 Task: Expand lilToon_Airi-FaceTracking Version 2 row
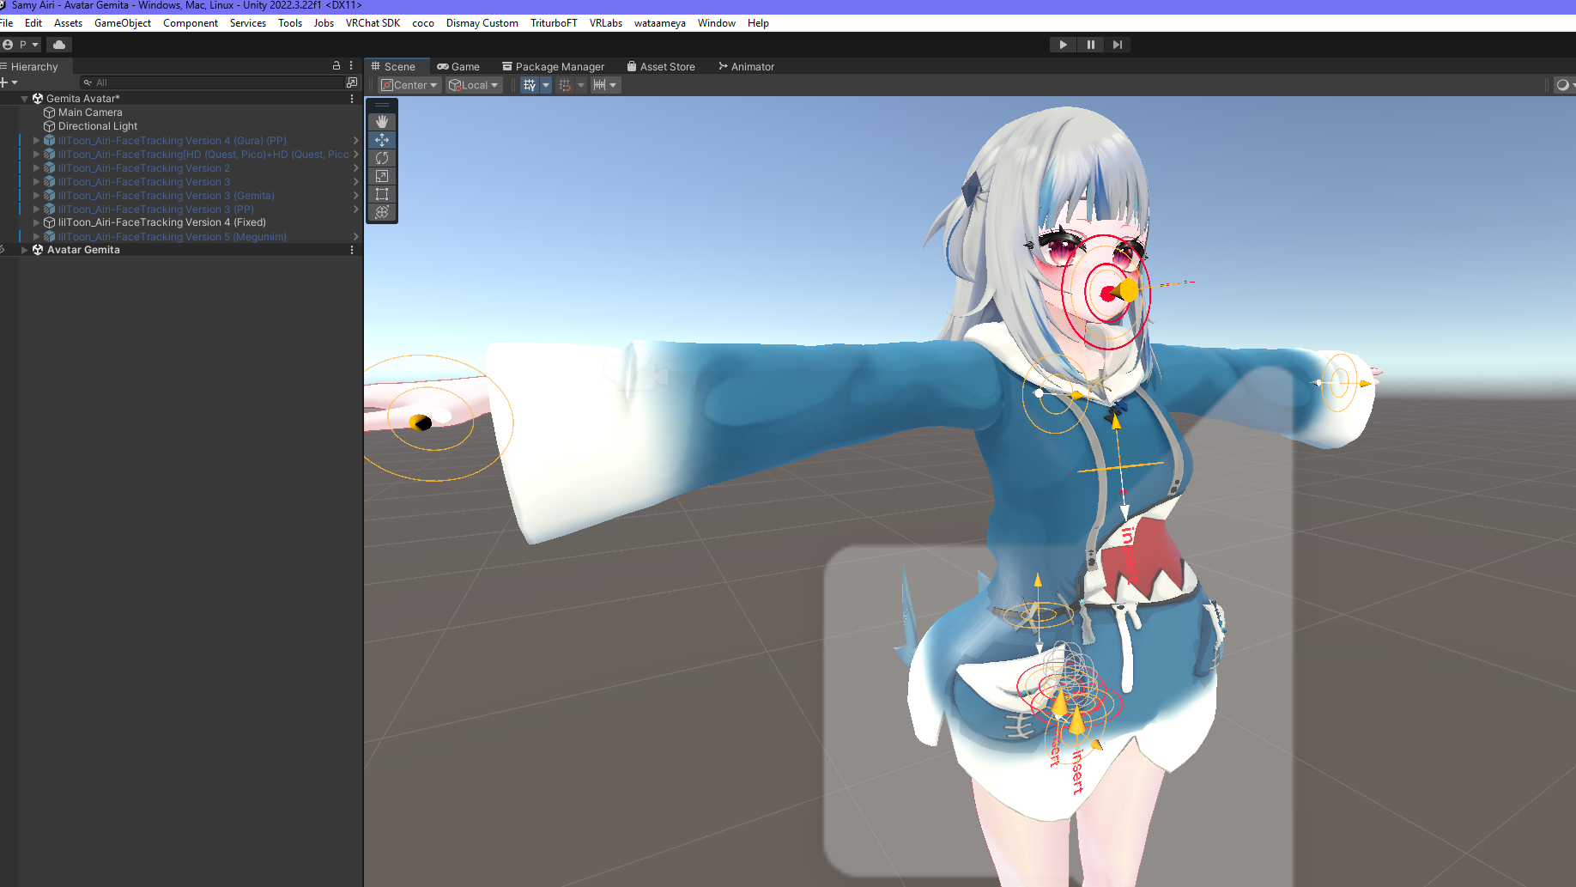[x=37, y=167]
